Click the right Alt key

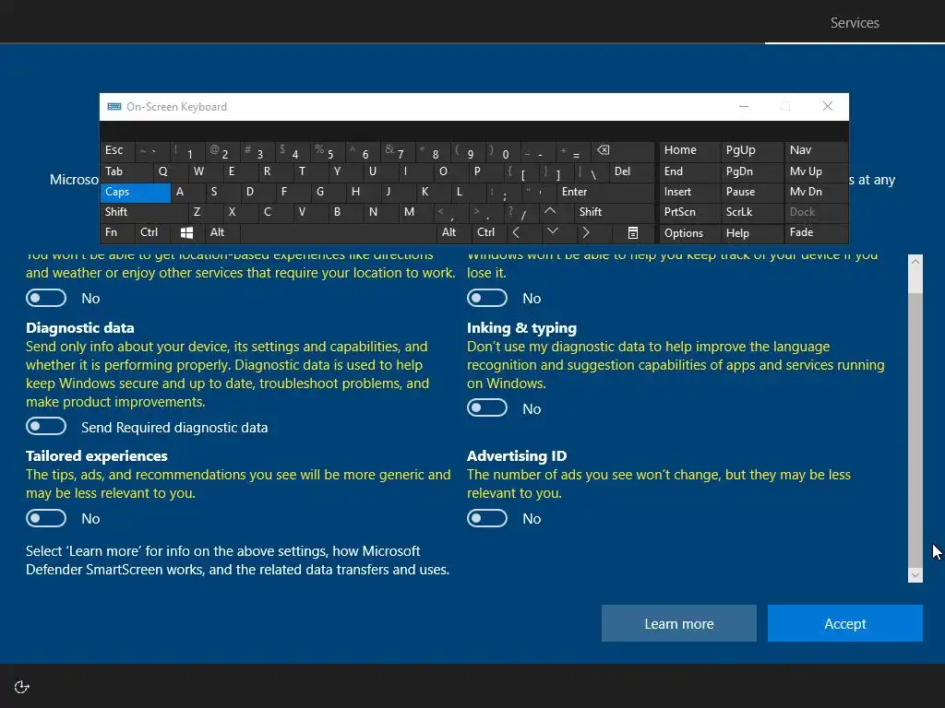click(x=453, y=232)
